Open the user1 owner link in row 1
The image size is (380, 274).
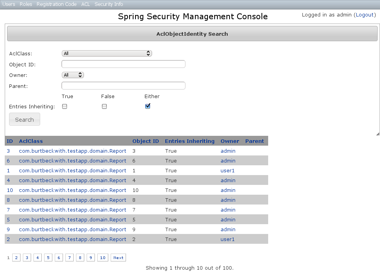(x=227, y=171)
